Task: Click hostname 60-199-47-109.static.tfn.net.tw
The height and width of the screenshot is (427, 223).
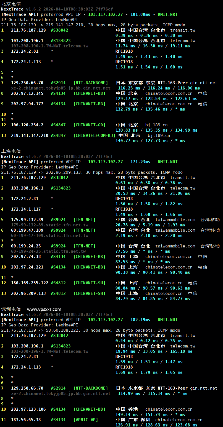Action: (x=50, y=236)
